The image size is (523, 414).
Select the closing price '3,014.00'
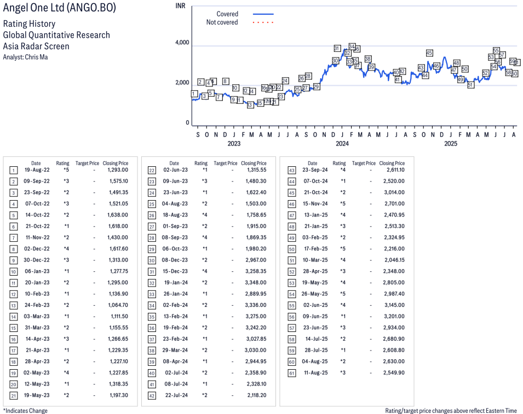pyautogui.click(x=394, y=193)
